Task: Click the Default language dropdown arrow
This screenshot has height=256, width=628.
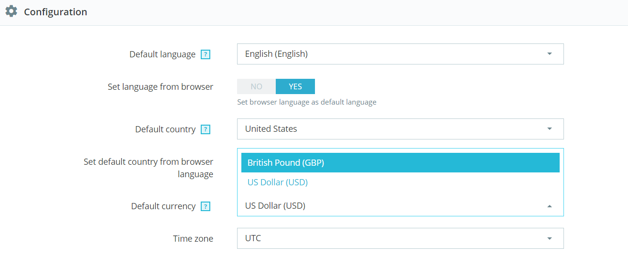Action: pyautogui.click(x=549, y=54)
